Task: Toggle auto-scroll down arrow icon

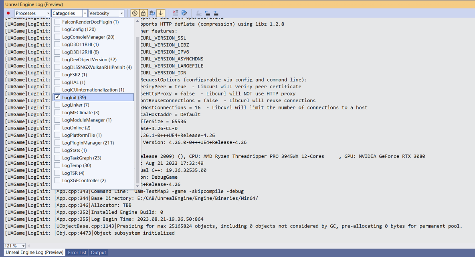Action: 161,13
